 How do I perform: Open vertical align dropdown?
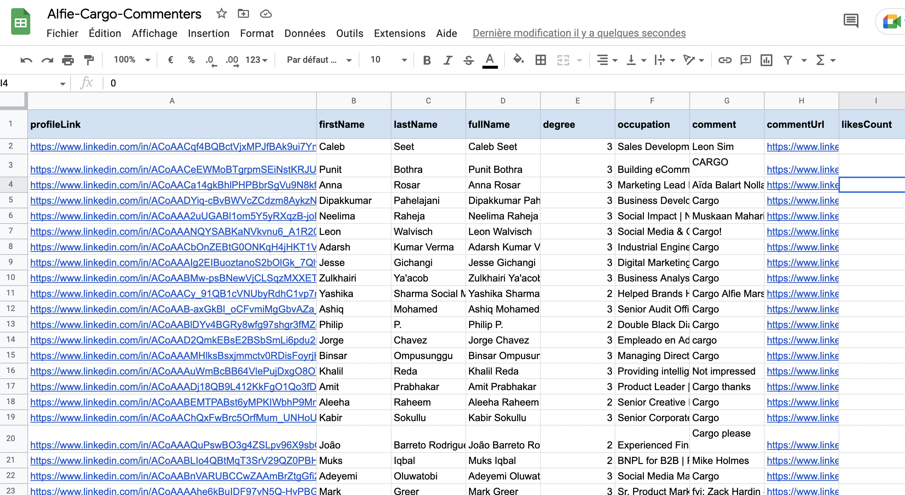click(636, 60)
